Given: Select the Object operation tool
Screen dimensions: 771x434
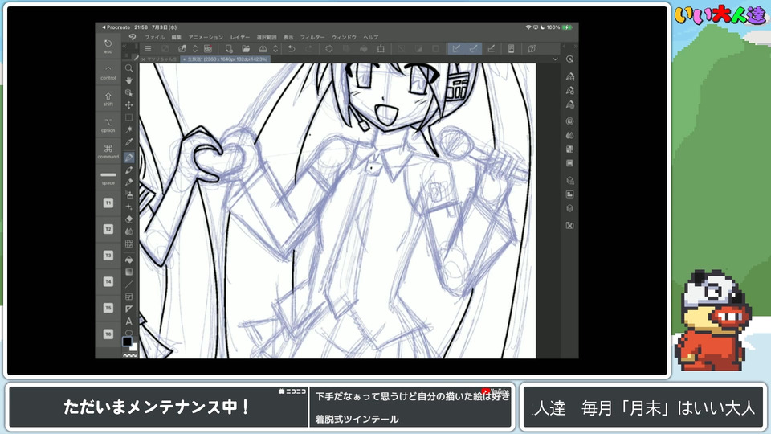Looking at the screenshot, I should click(128, 92).
